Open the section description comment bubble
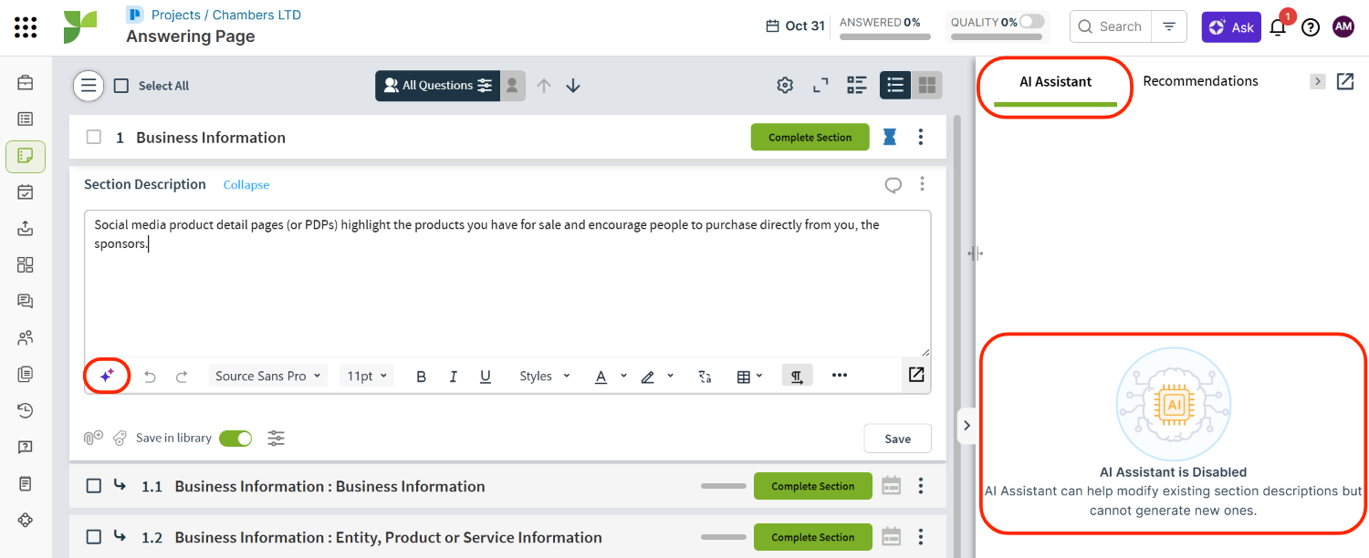Image resolution: width=1369 pixels, height=558 pixels. pos(894,185)
